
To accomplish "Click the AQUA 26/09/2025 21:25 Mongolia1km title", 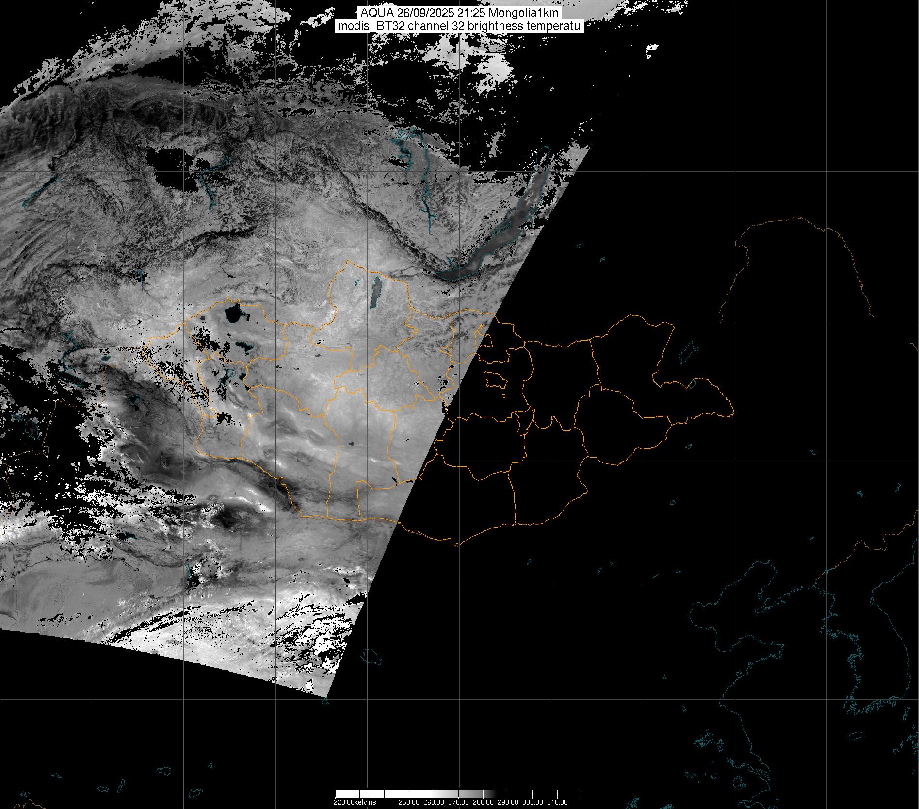I will [459, 13].
